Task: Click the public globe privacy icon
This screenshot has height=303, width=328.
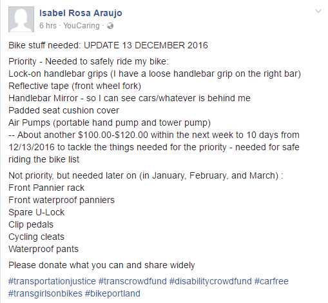Action: tap(110, 26)
